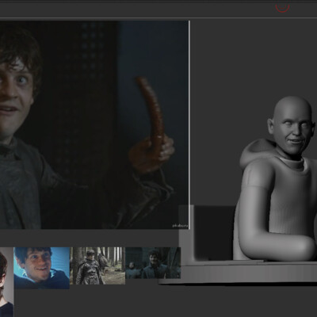This screenshot has width=317, height=317.
Task: Select the blue-background smiling face thumbnail
Action: point(42,268)
